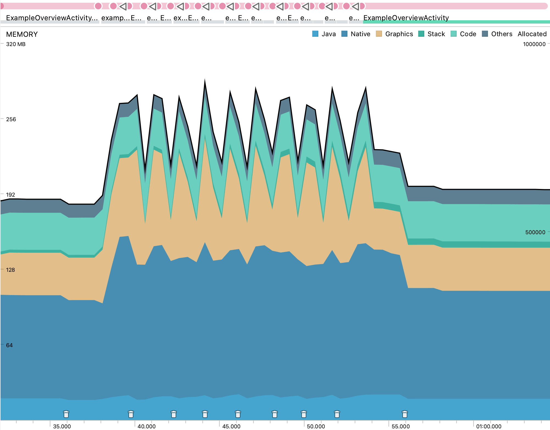This screenshot has height=430, width=550.
Task: Click the Native legend color swatch
Action: (x=344, y=34)
